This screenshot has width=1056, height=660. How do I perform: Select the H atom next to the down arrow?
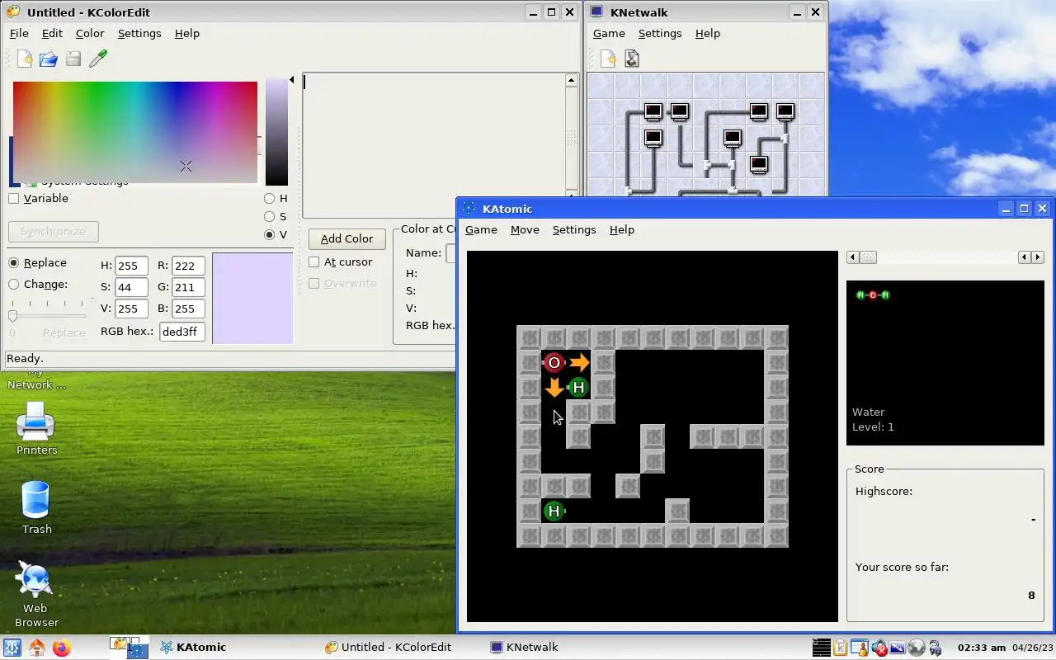[x=578, y=387]
